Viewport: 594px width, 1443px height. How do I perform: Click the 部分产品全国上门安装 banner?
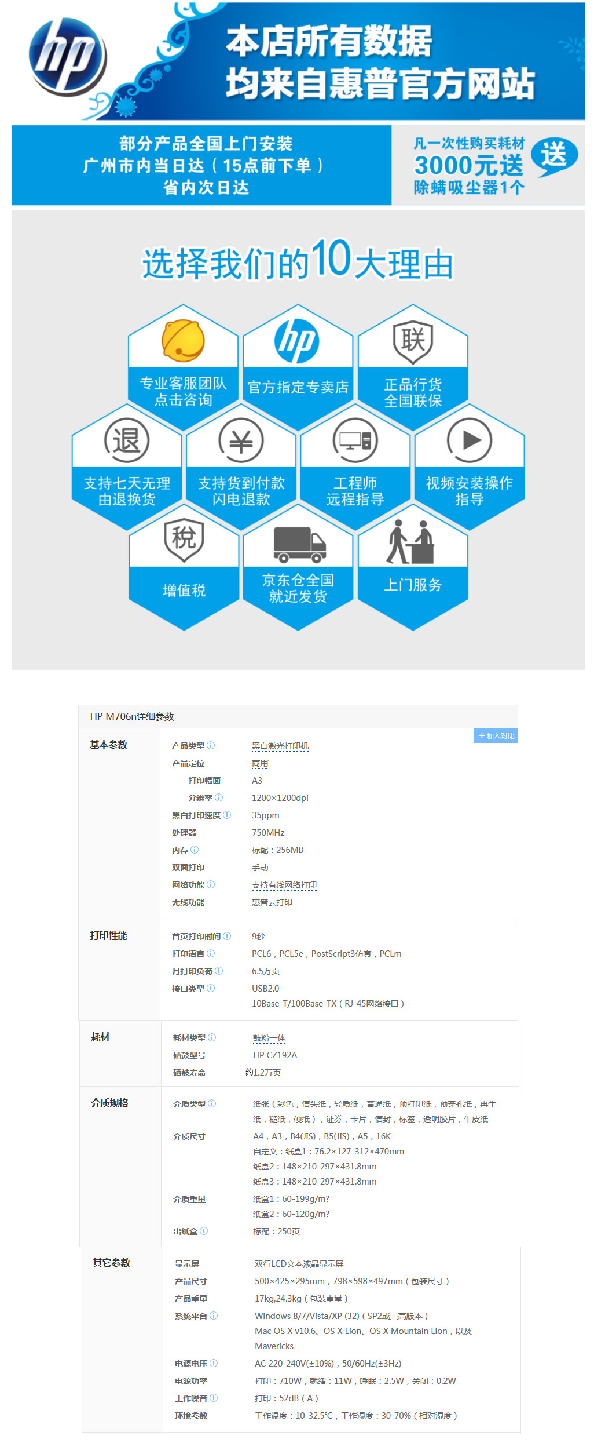201,165
